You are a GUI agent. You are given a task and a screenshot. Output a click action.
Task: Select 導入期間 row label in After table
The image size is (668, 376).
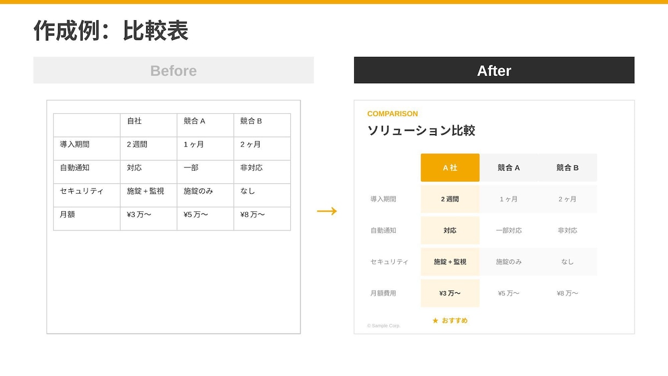[383, 199]
